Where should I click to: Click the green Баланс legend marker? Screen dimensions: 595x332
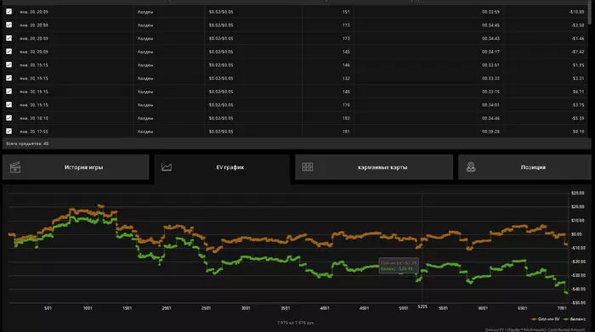pos(566,319)
